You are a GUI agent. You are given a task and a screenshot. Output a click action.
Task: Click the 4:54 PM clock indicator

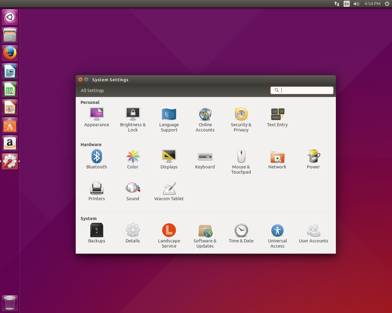pos(372,4)
